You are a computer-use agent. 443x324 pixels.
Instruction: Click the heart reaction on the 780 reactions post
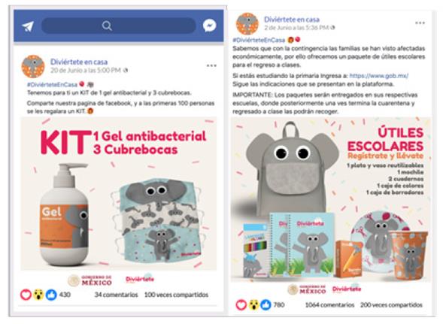241,304
